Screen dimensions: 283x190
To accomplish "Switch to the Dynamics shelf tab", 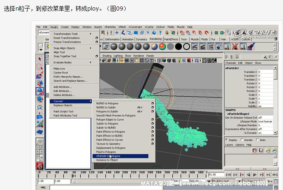I will [x=141, y=39].
